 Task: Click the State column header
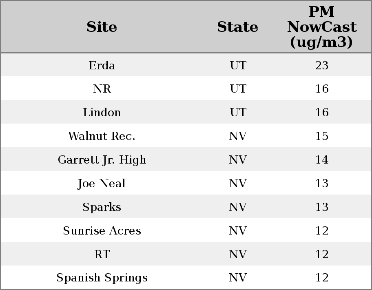click(x=237, y=27)
